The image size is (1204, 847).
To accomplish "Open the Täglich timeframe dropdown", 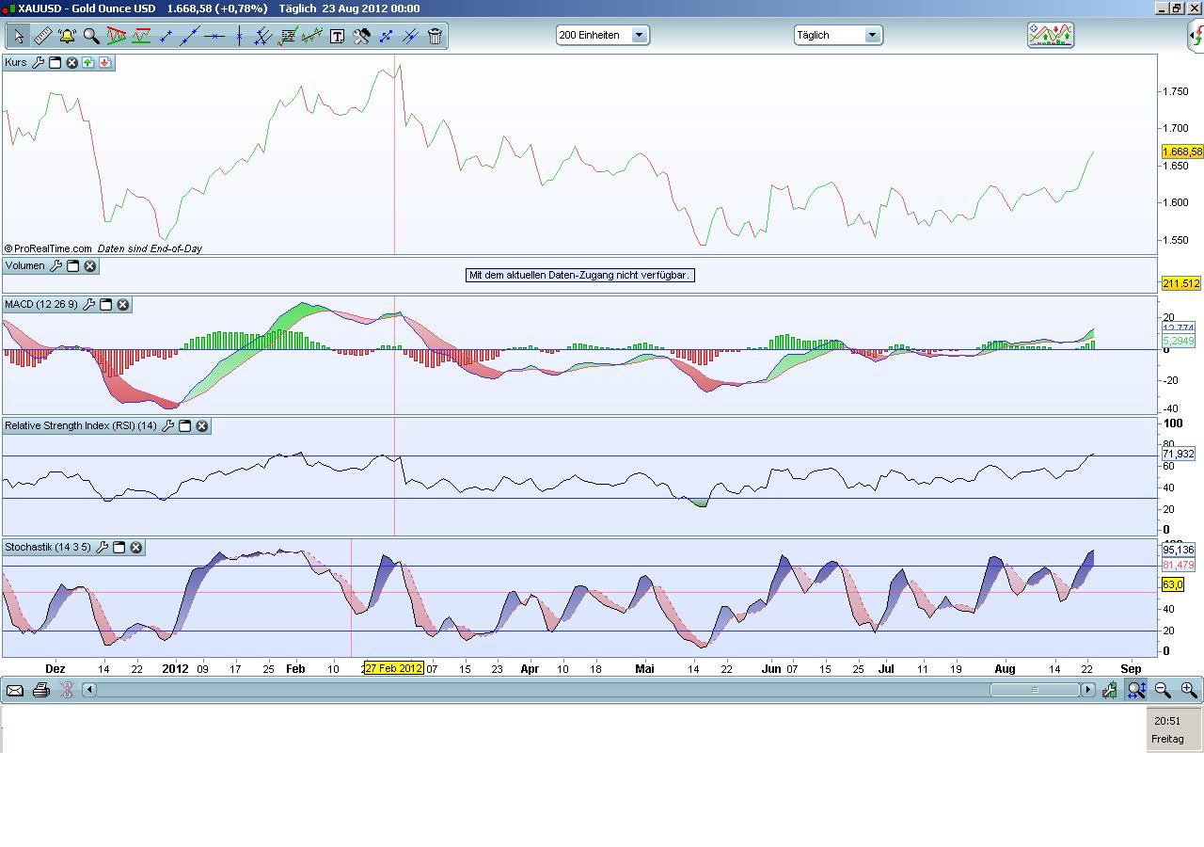I will 872,35.
